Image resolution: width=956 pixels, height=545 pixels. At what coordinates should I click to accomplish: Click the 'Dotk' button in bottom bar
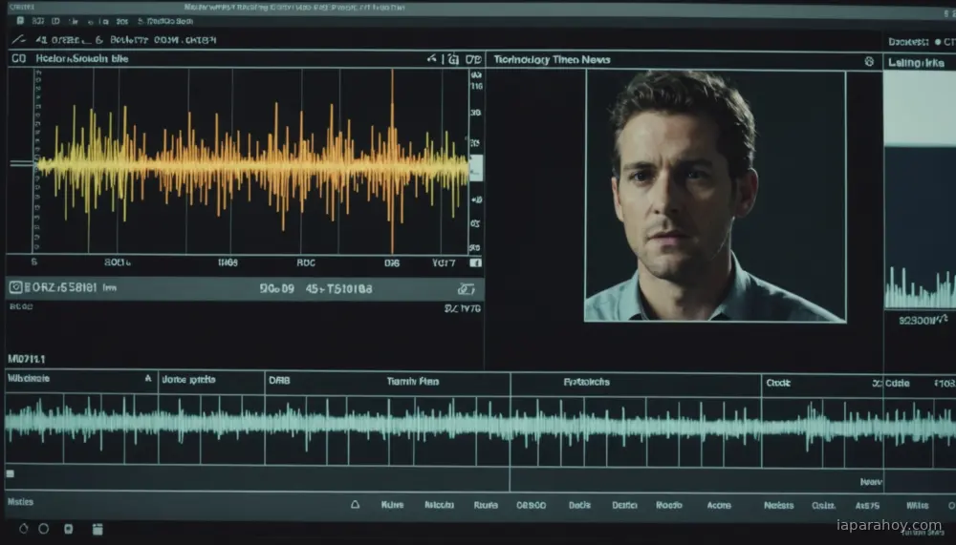coord(579,506)
